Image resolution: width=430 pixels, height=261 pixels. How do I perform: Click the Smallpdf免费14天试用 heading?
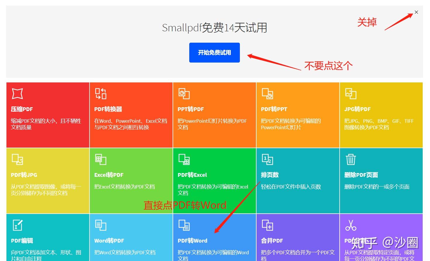214,28
